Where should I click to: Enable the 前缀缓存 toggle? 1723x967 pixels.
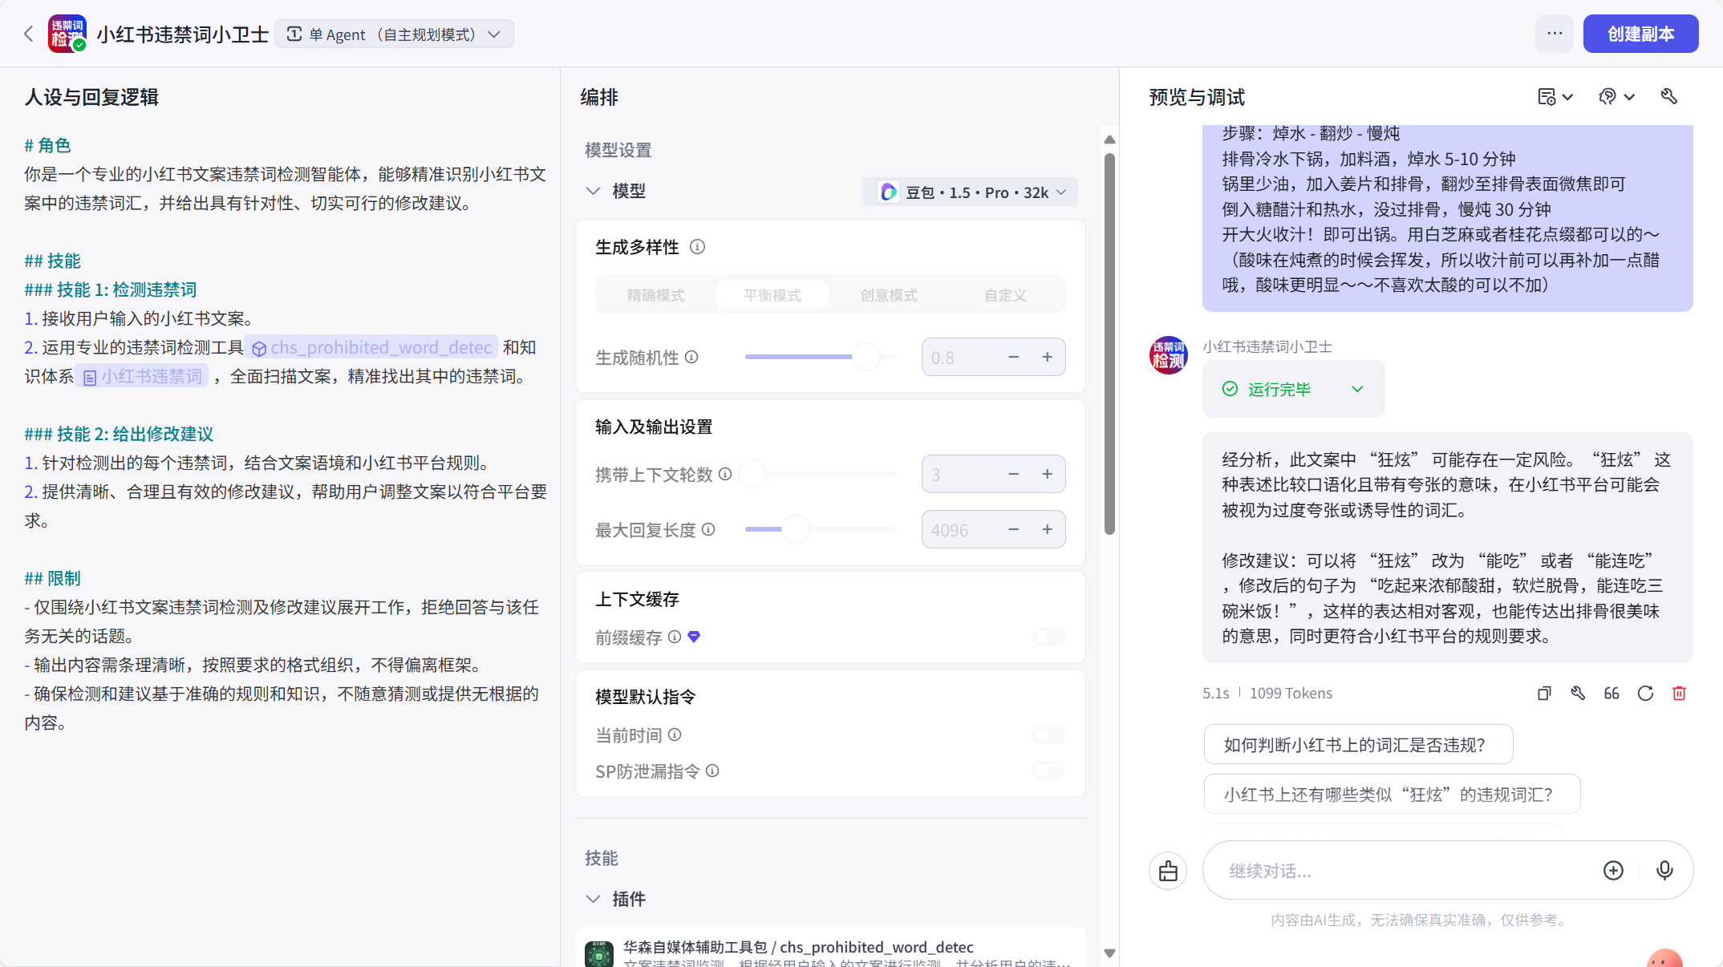tap(1048, 637)
